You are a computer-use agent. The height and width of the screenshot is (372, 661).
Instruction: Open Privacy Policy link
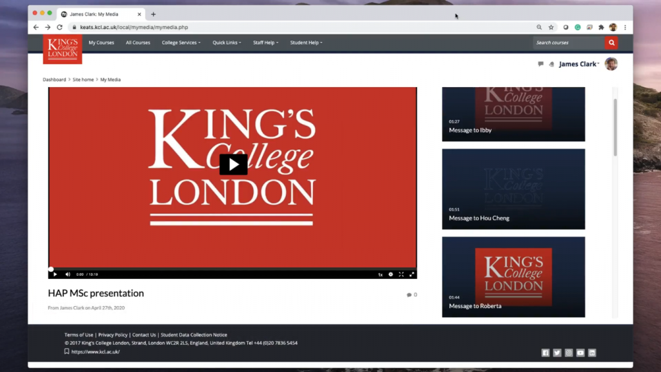(112, 335)
